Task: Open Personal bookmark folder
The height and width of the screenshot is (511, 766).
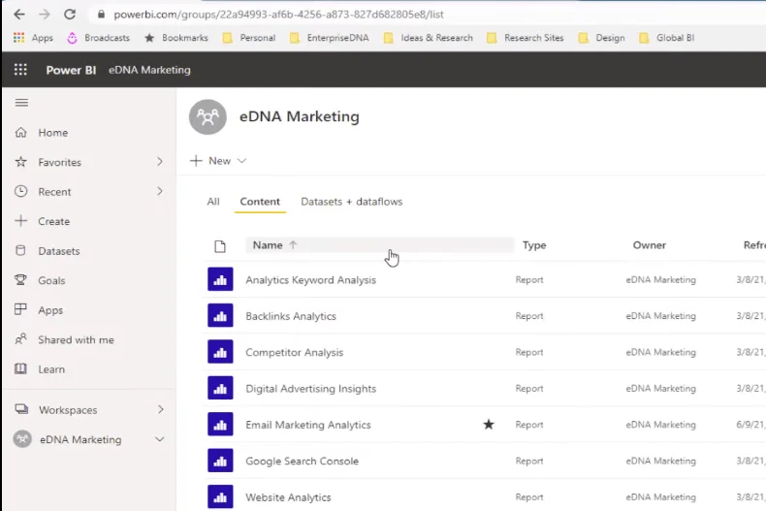Action: (x=248, y=38)
